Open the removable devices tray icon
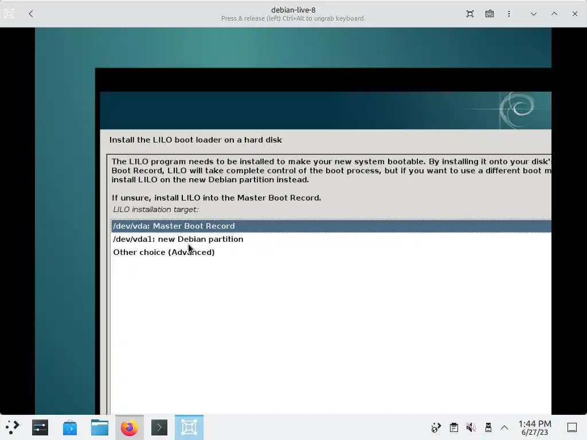 coord(488,427)
